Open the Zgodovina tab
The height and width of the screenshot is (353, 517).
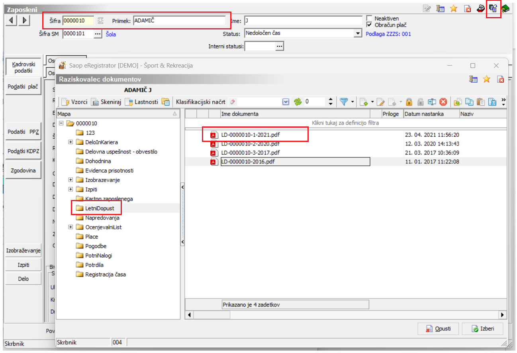click(x=23, y=171)
